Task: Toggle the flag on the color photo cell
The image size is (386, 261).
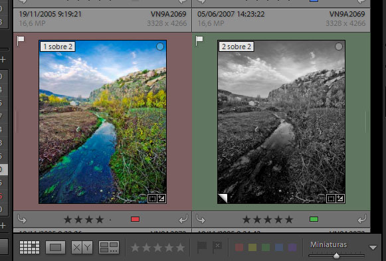Action: point(21,41)
